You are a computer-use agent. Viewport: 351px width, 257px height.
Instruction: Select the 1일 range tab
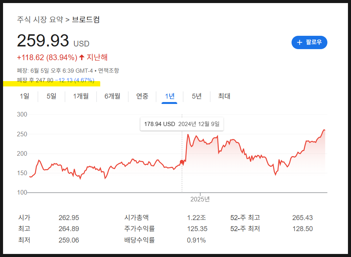tap(24, 96)
